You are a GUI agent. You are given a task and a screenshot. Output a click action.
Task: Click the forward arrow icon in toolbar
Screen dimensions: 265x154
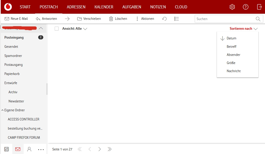[67, 19]
